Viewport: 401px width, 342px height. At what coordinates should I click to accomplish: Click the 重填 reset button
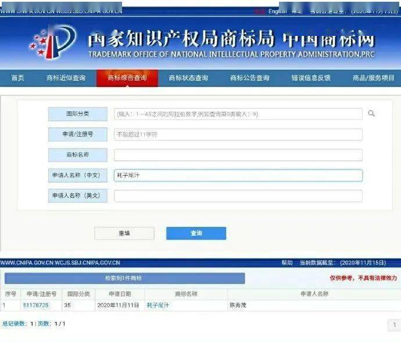pos(124,233)
